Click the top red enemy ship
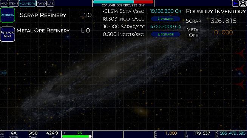 (241, 54)
